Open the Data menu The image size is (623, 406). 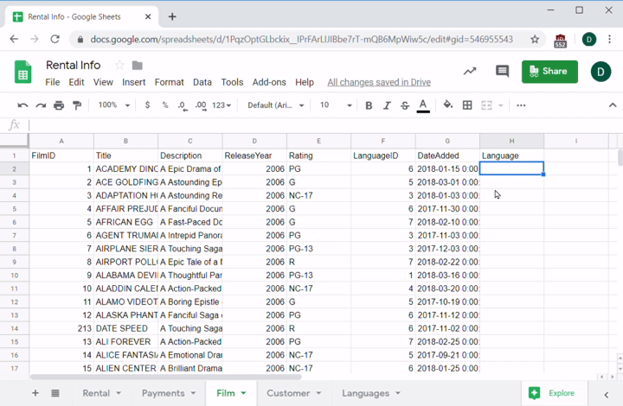(x=202, y=82)
